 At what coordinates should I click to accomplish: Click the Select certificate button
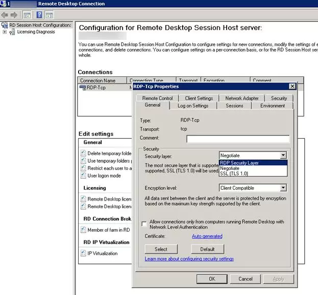click(x=161, y=249)
